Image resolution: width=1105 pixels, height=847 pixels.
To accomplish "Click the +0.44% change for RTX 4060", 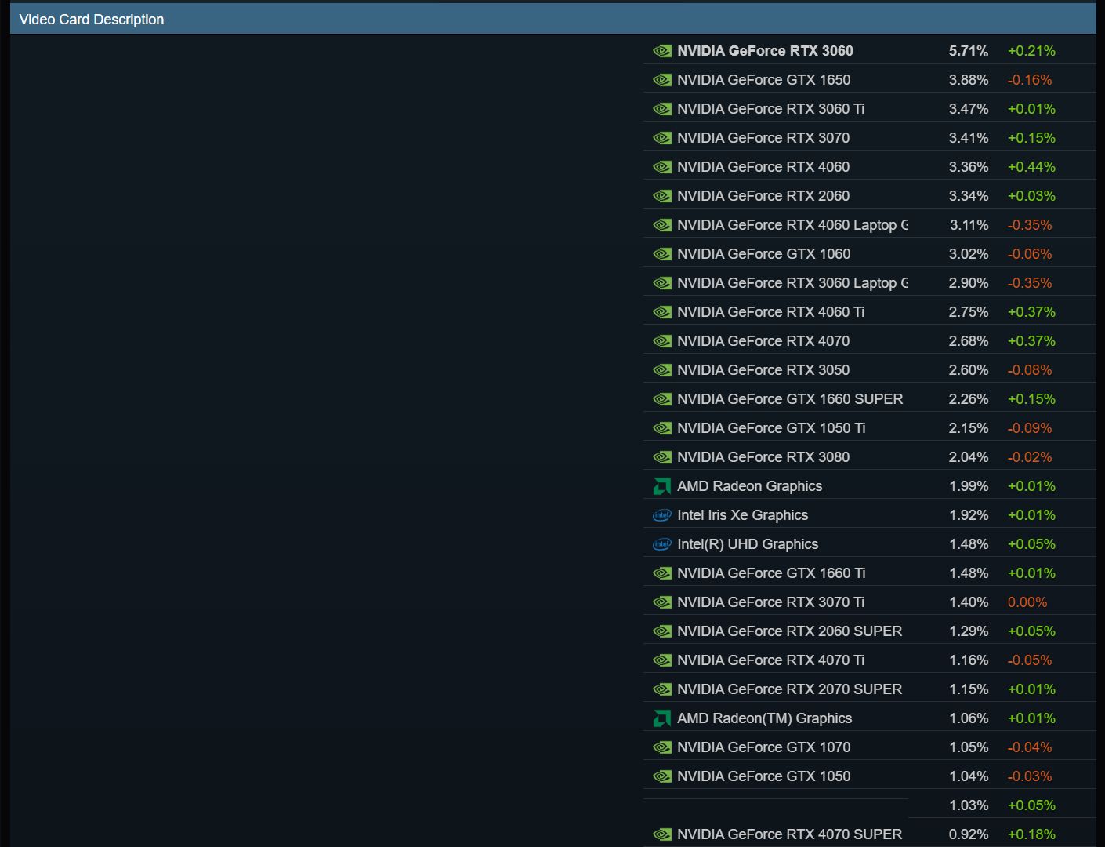I will tap(1031, 167).
